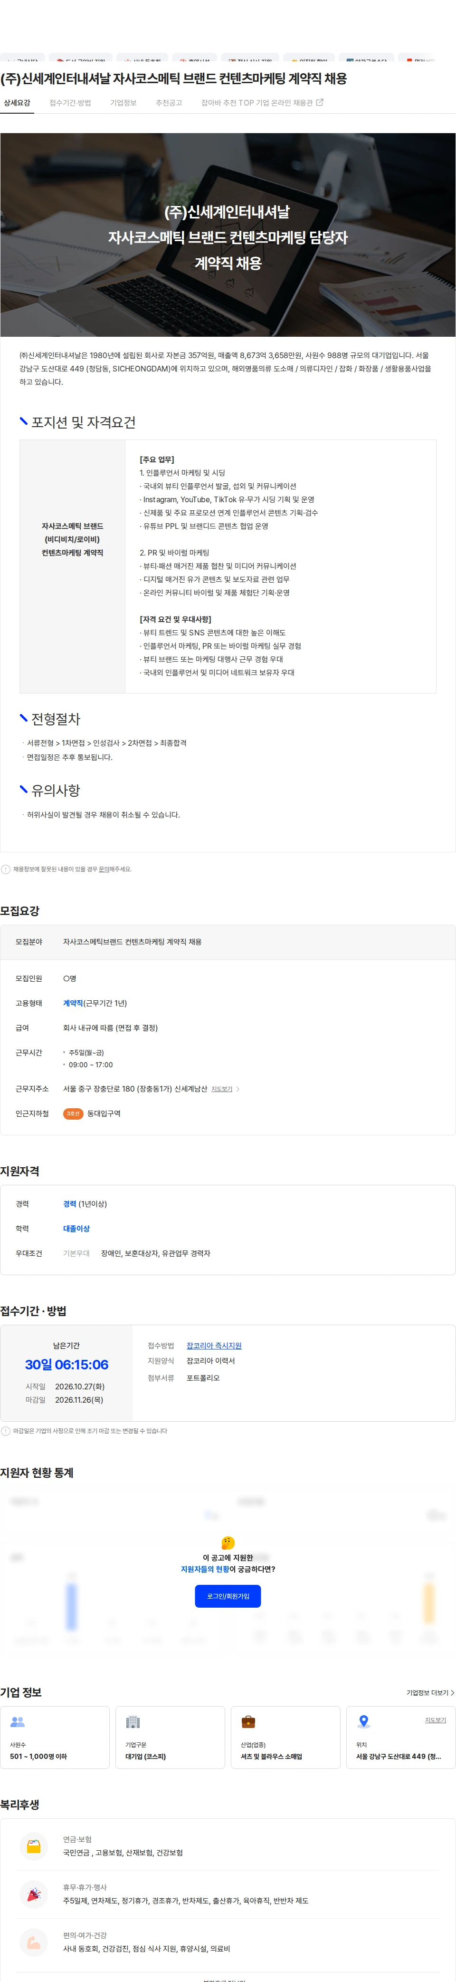Viewport: 456px width, 1982px height.
Task: Click the 계약직 employment type text
Action: [73, 1003]
